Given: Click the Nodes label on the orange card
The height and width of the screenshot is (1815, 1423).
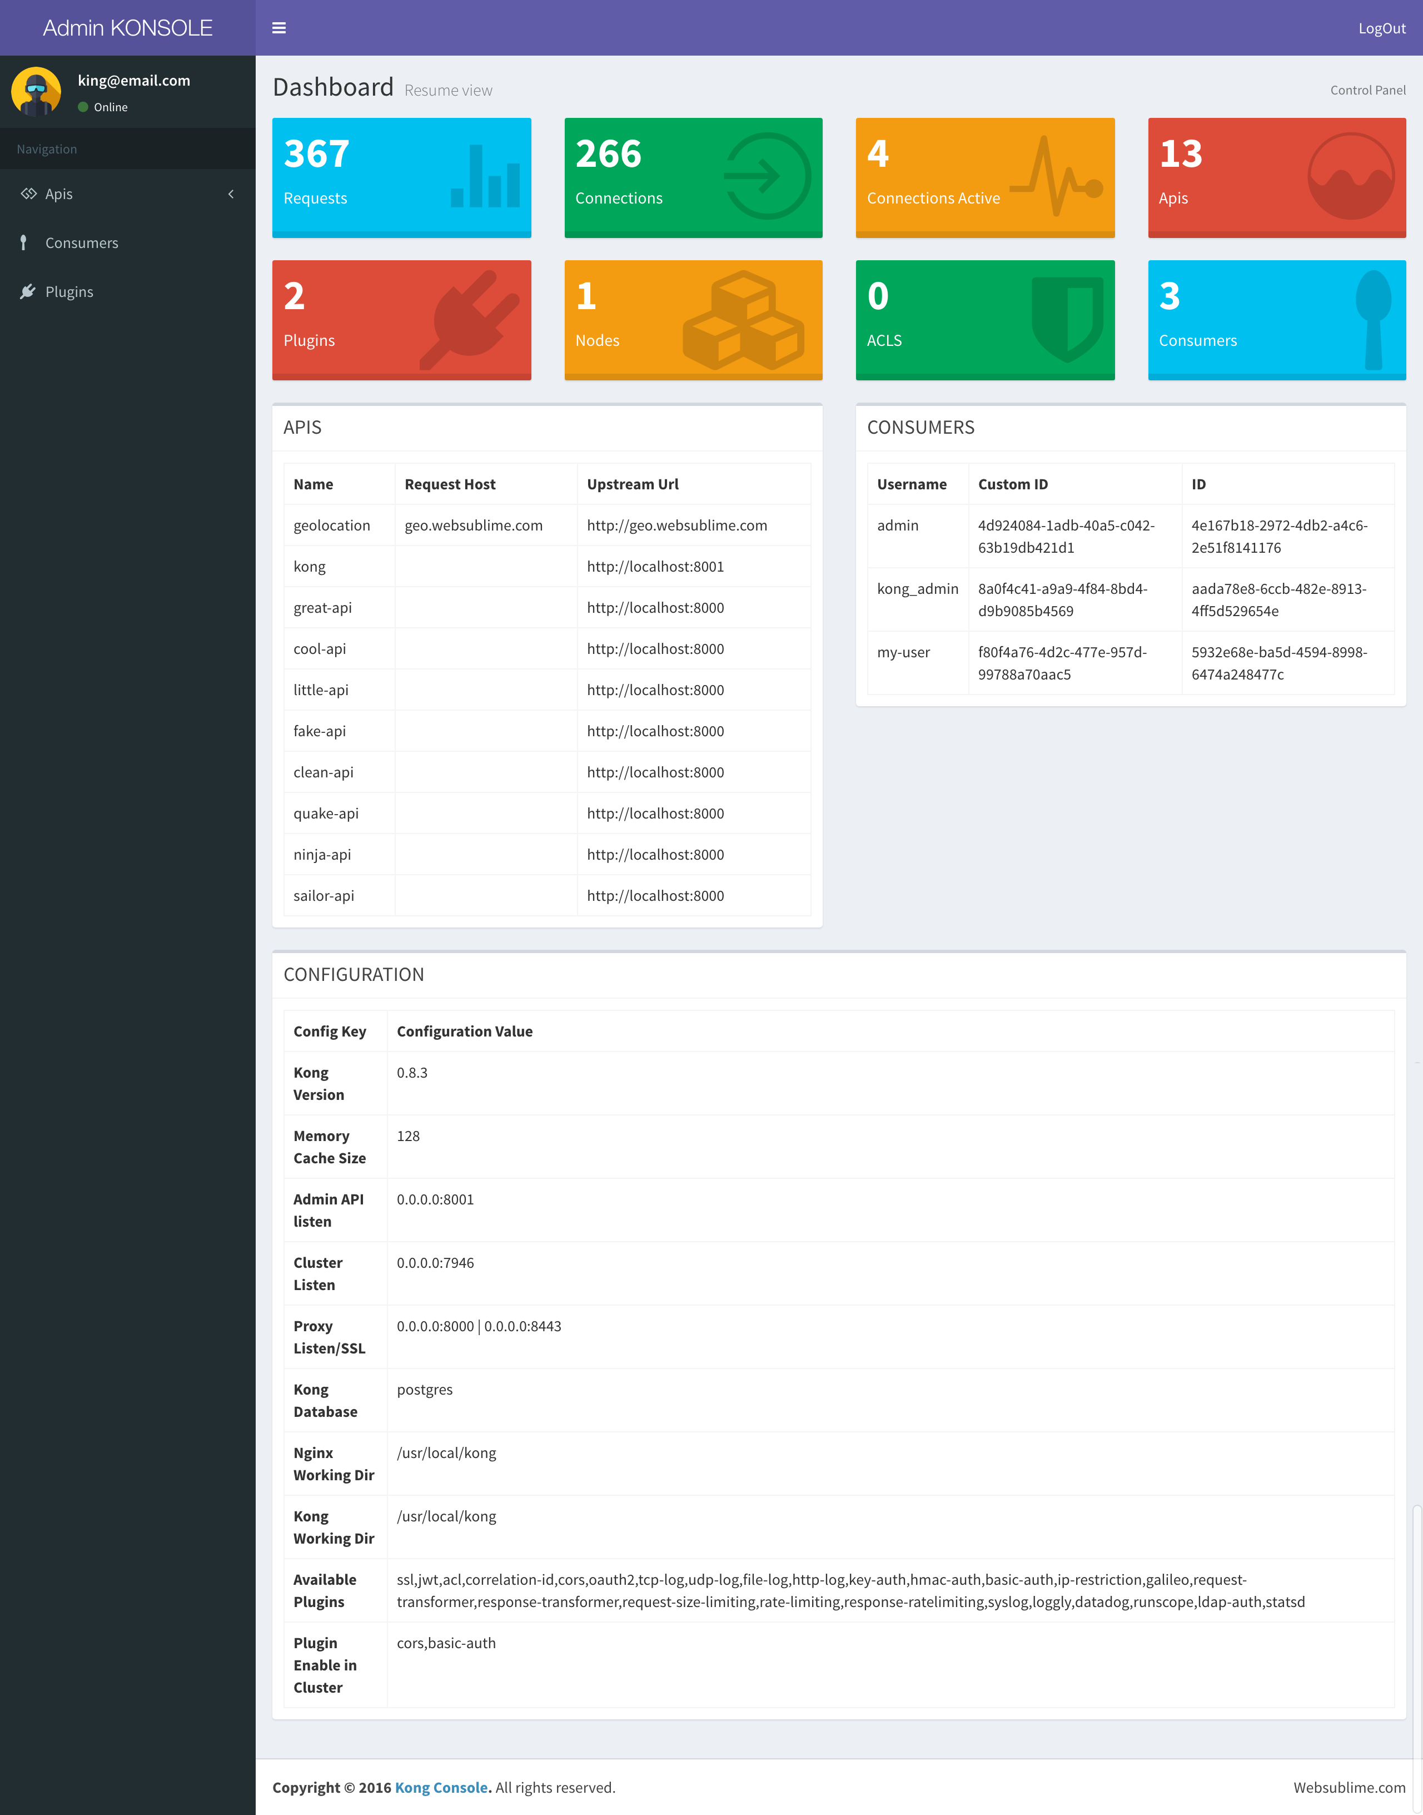Looking at the screenshot, I should coord(598,341).
